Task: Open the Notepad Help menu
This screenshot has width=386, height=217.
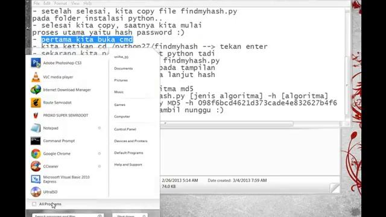Action: coord(87,4)
